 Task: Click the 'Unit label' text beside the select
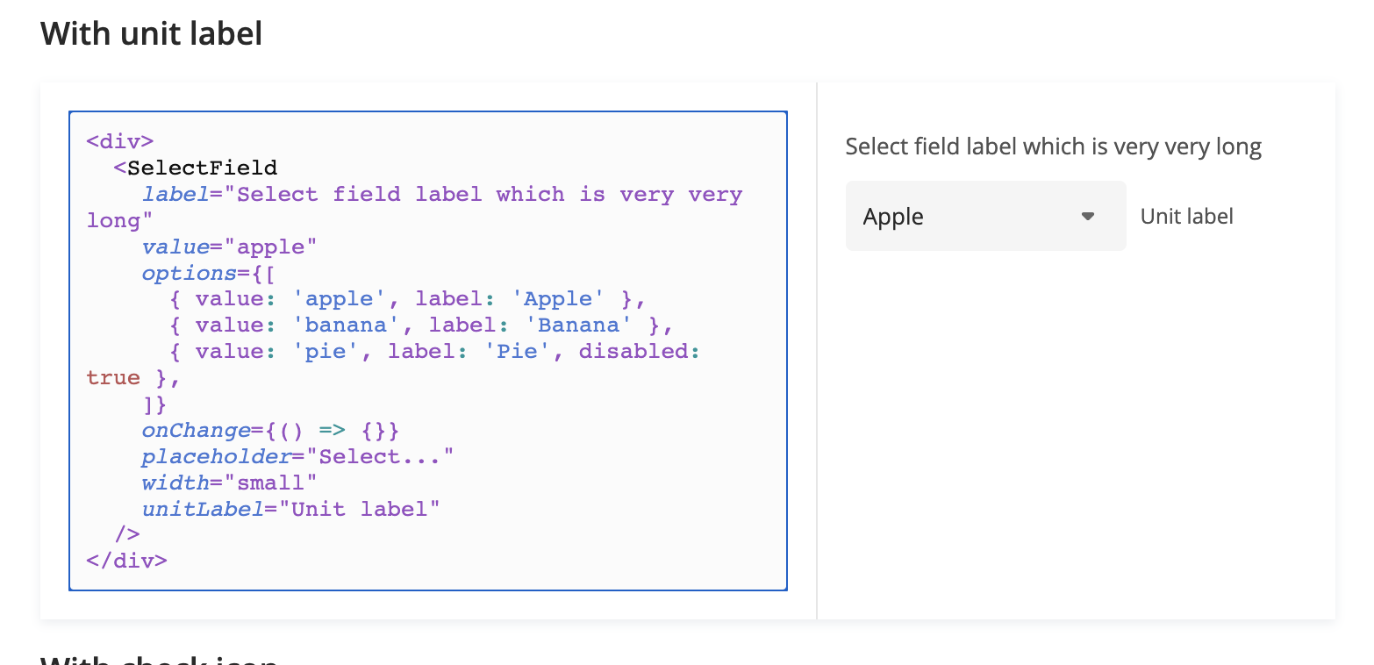tap(1186, 216)
